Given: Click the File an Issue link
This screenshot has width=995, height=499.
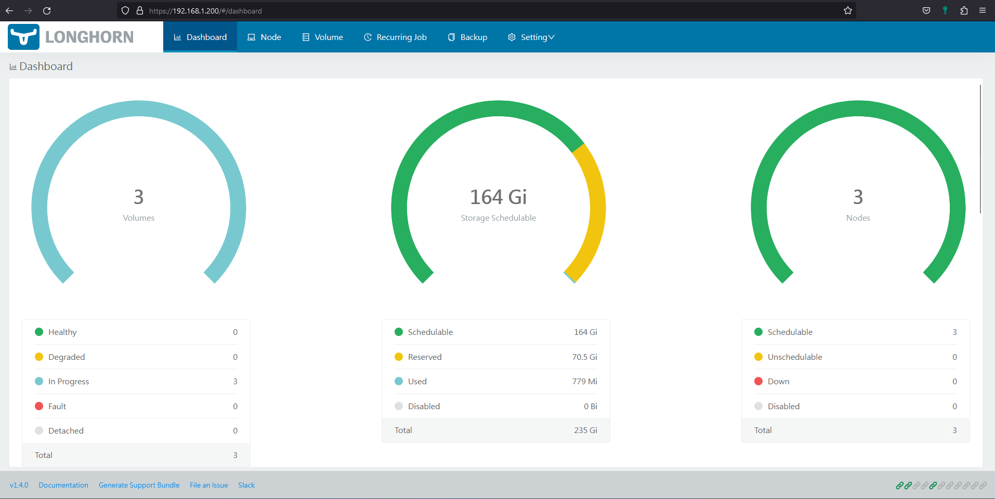Looking at the screenshot, I should [209, 485].
